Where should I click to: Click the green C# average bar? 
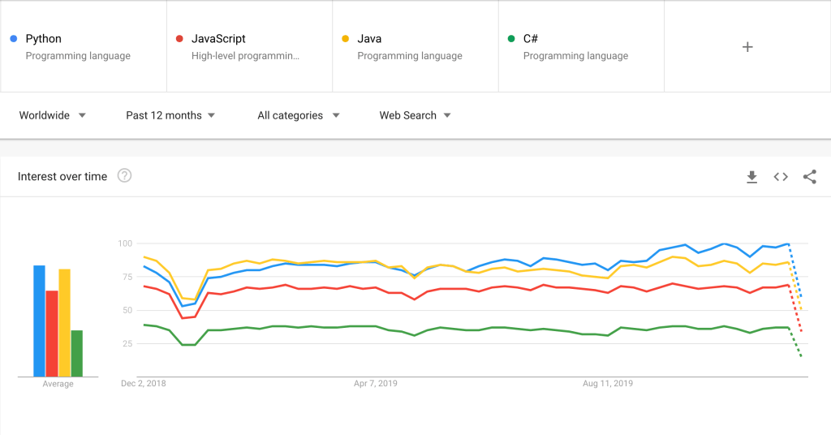click(77, 353)
